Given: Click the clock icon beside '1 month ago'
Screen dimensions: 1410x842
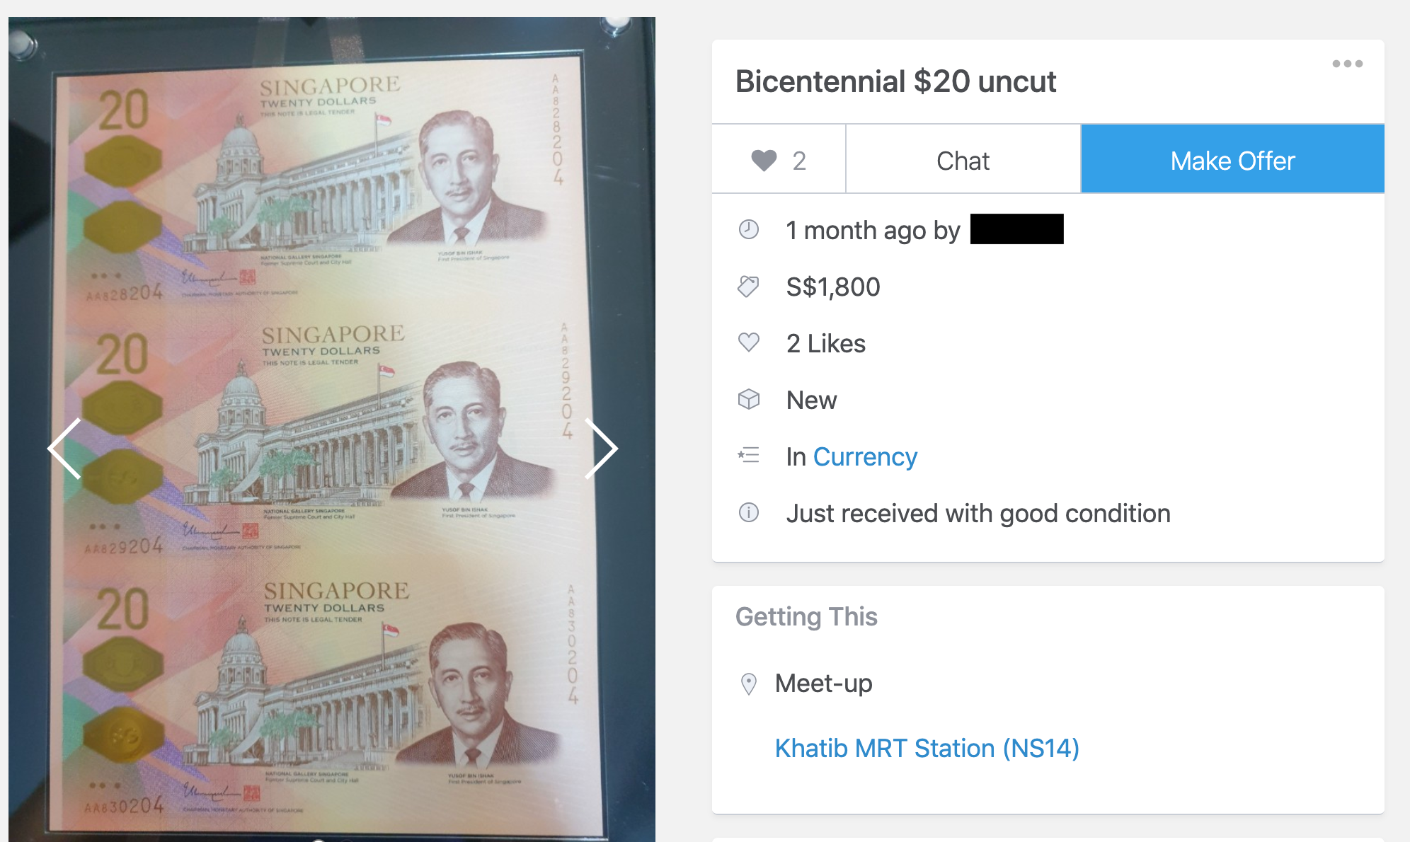Looking at the screenshot, I should [749, 229].
